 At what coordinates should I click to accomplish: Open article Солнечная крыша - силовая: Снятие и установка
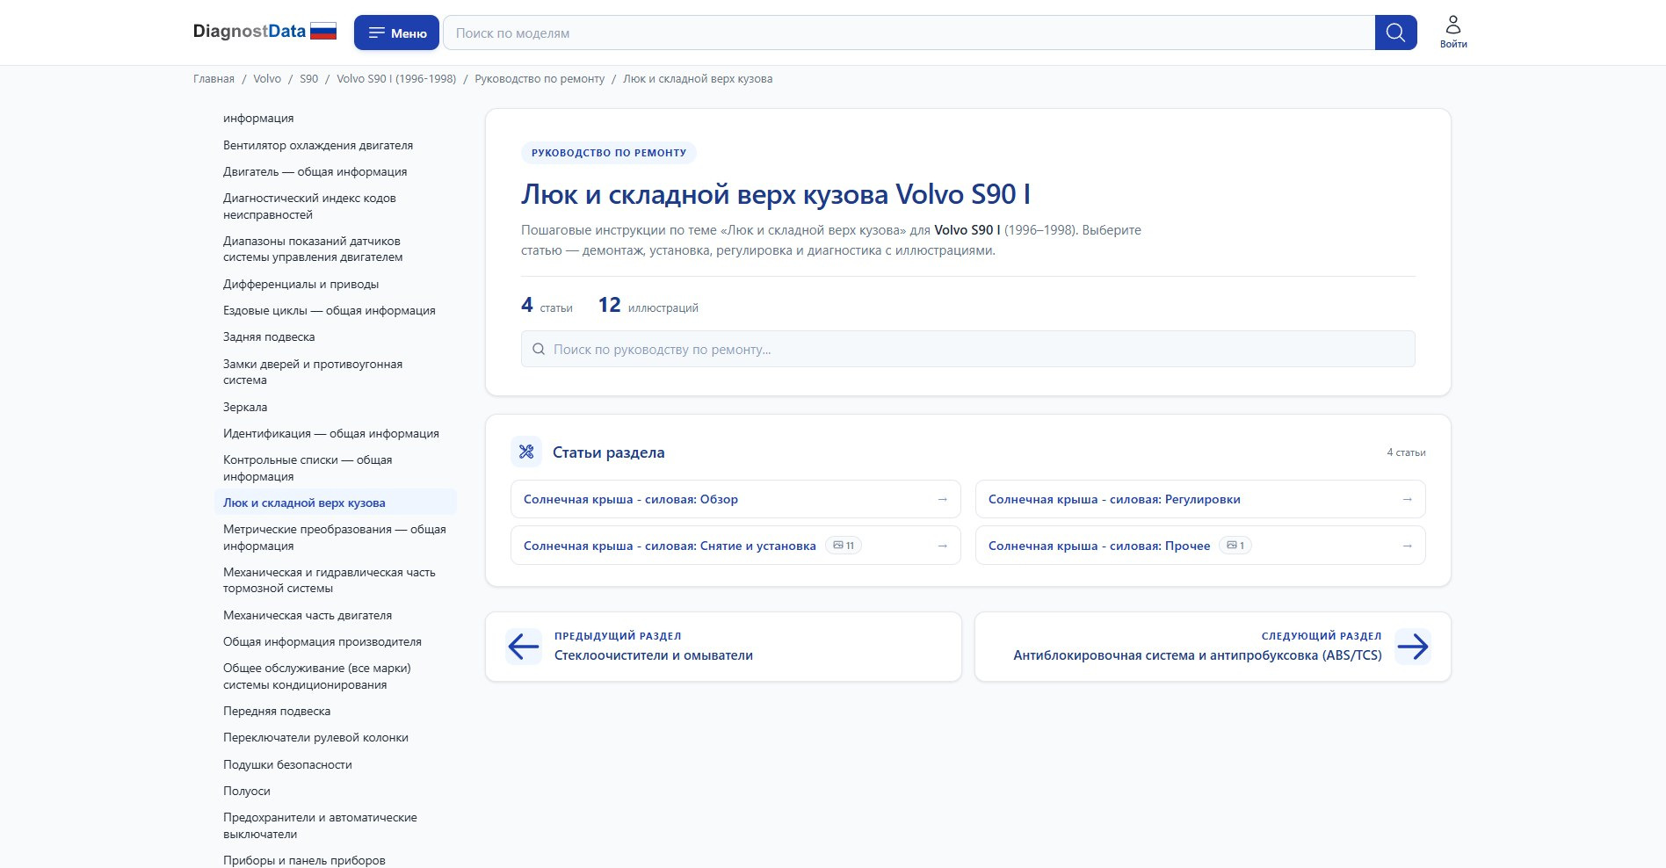click(735, 546)
